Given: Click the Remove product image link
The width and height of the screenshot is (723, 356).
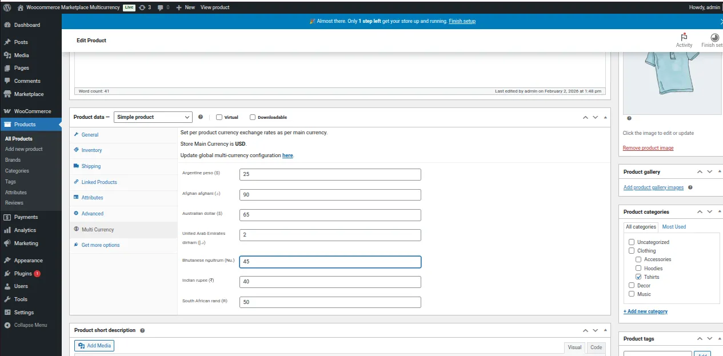Looking at the screenshot, I should (x=648, y=148).
